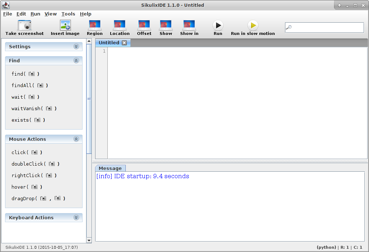This screenshot has height=252, width=369.
Task: Click the (python) status bar indicator
Action: (x=326, y=247)
